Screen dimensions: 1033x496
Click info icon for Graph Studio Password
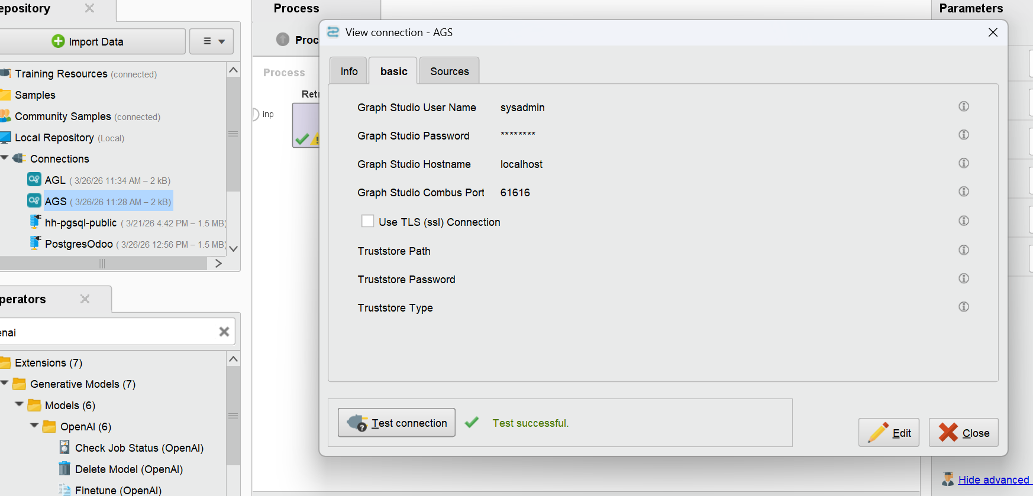pos(964,135)
